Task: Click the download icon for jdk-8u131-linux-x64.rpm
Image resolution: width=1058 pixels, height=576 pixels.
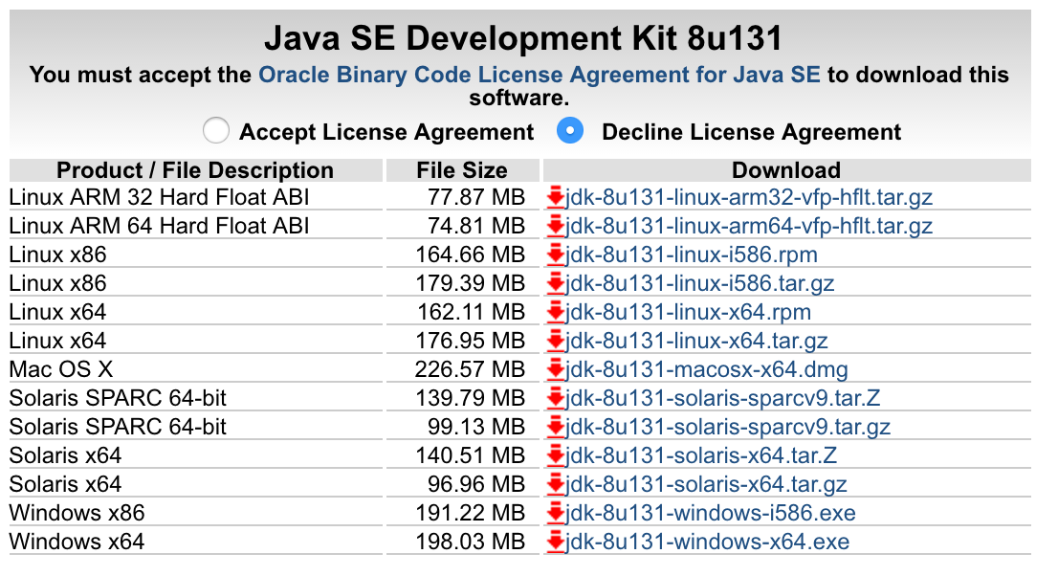Action: [x=556, y=312]
